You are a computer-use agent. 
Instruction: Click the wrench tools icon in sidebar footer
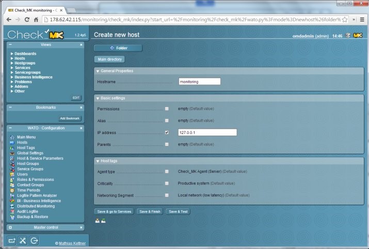point(23,241)
